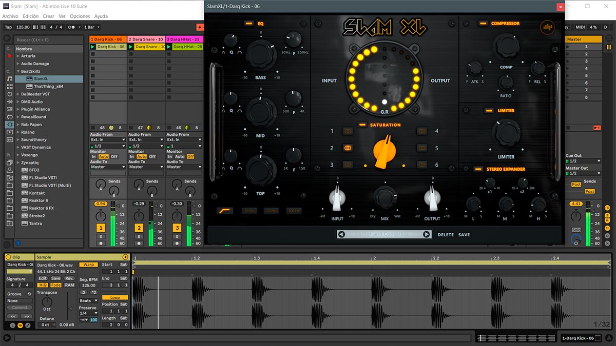Select saturation mode 1 icon
This screenshot has width=616, height=346.
pos(348,131)
